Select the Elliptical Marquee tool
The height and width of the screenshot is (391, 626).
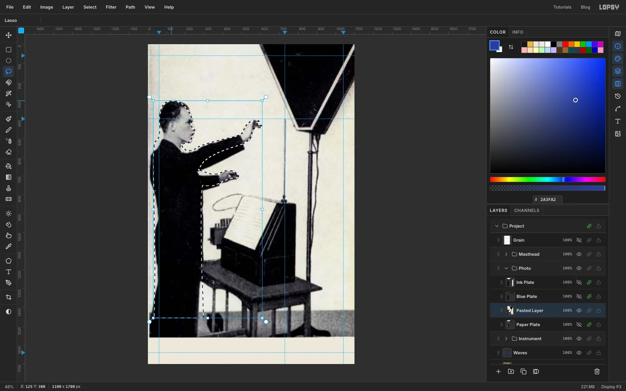[x=9, y=61]
